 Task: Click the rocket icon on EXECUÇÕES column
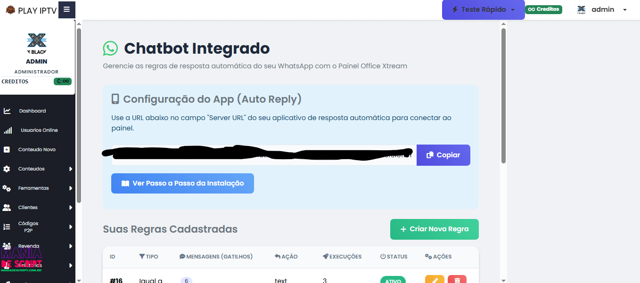point(326,257)
